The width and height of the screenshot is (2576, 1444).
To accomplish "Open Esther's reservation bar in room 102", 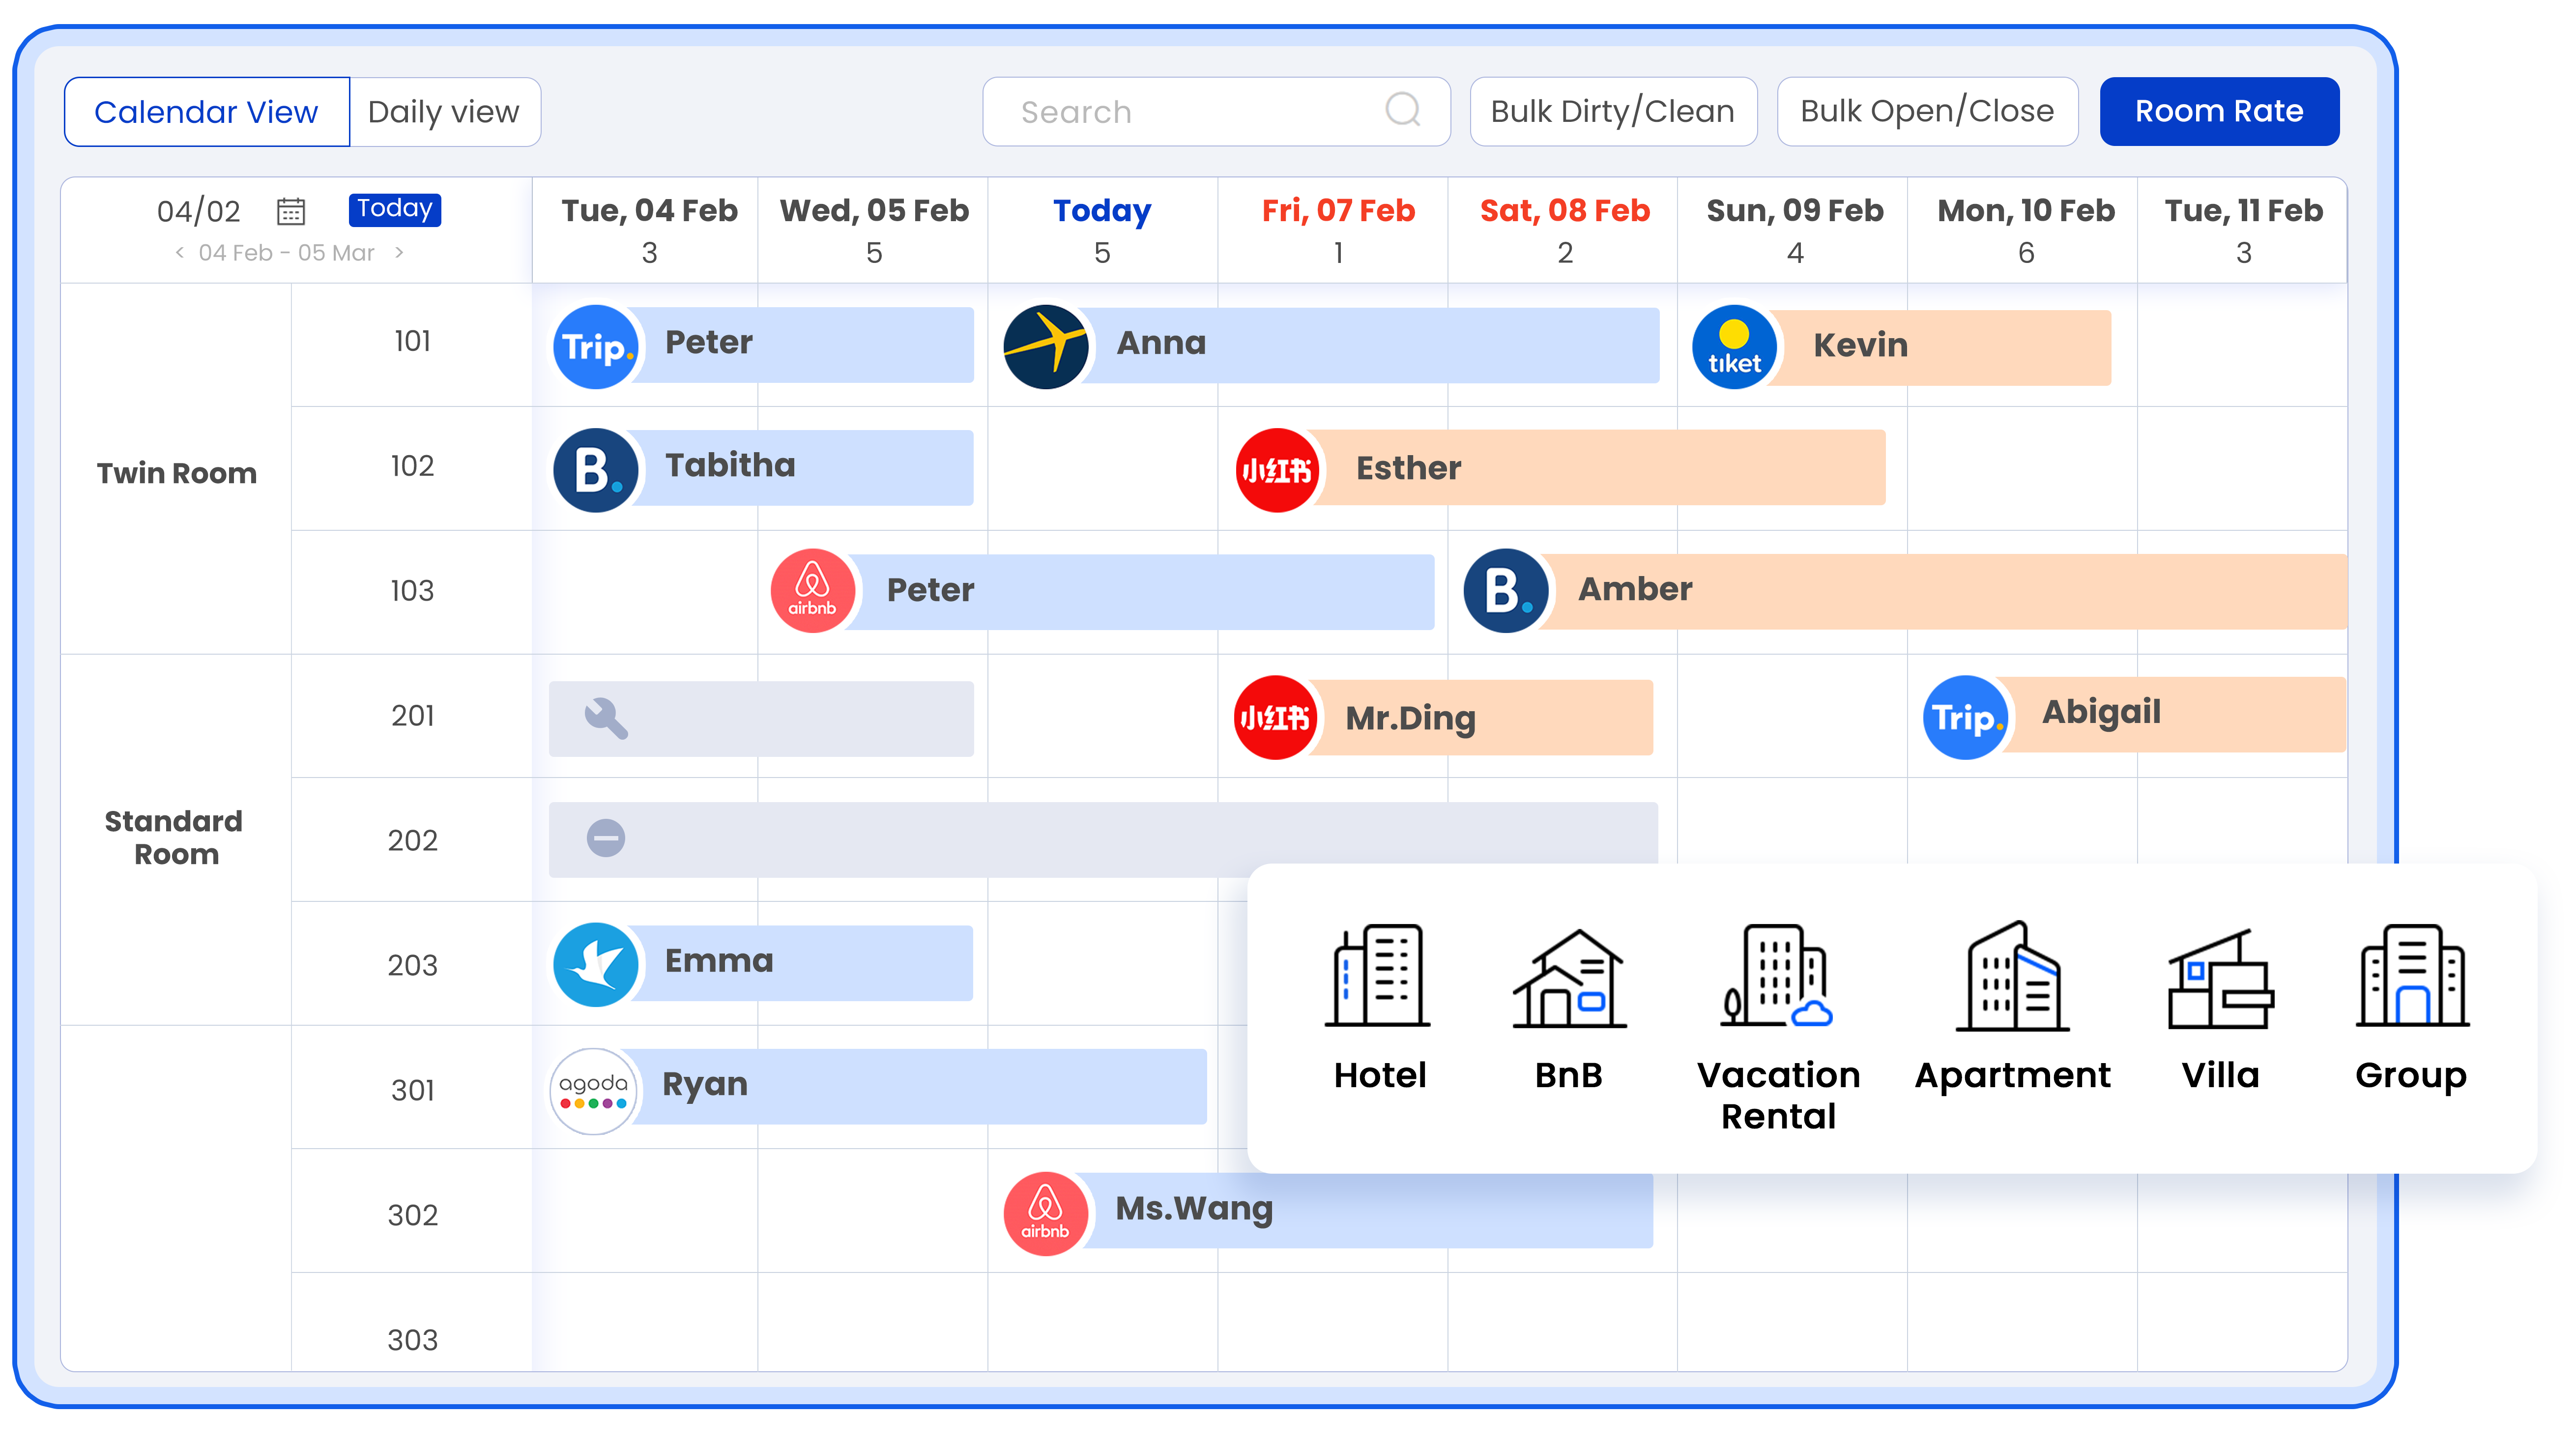I will (1560, 467).
